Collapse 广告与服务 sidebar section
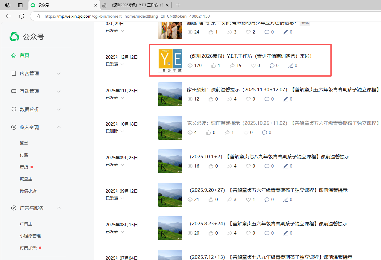The image size is (381, 260). (59, 208)
